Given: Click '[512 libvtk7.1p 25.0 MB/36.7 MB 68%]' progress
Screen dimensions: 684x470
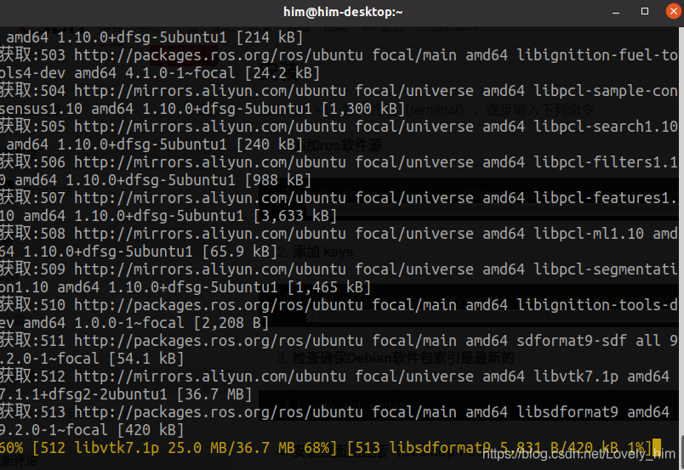Looking at the screenshot, I should pos(185,448).
